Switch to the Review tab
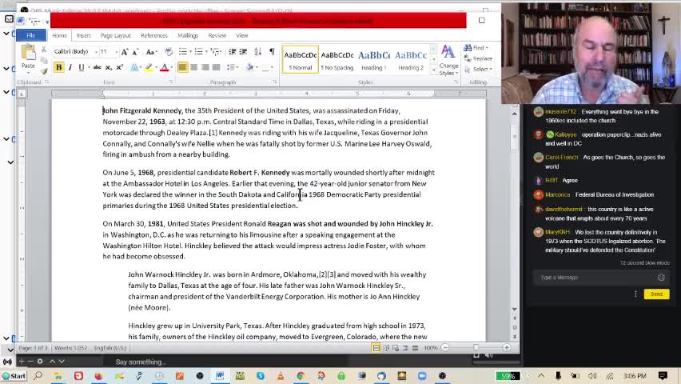The image size is (681, 384). (x=217, y=35)
